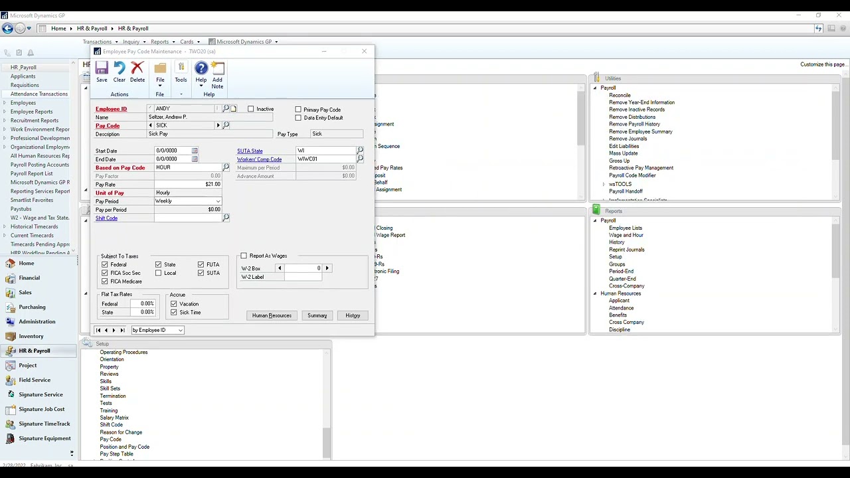Expand the wsTOOLS node in Utilities

pyautogui.click(x=604, y=184)
